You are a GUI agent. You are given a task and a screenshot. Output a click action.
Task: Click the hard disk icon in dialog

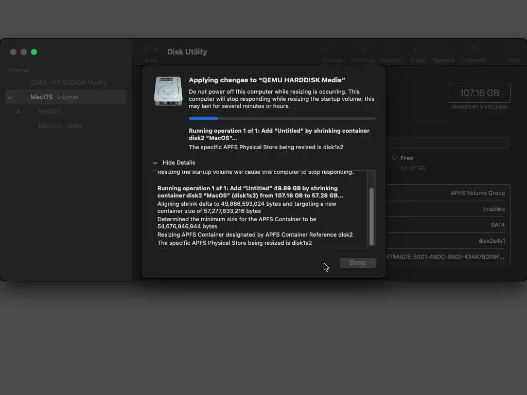coord(168,91)
